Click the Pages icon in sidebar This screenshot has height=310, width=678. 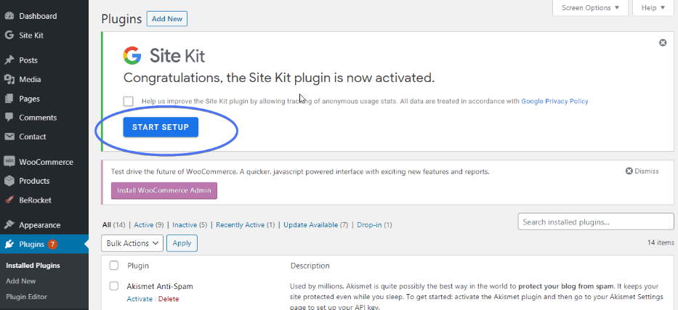[x=9, y=99]
